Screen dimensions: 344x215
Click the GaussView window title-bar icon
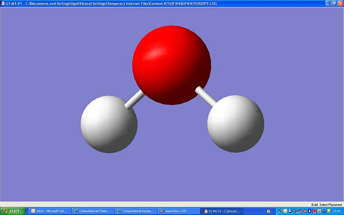tap(3, 3)
